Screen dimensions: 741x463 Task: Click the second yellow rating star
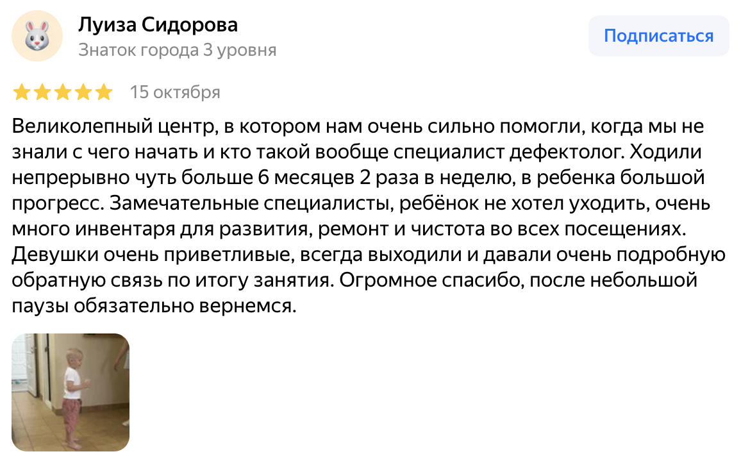(42, 93)
